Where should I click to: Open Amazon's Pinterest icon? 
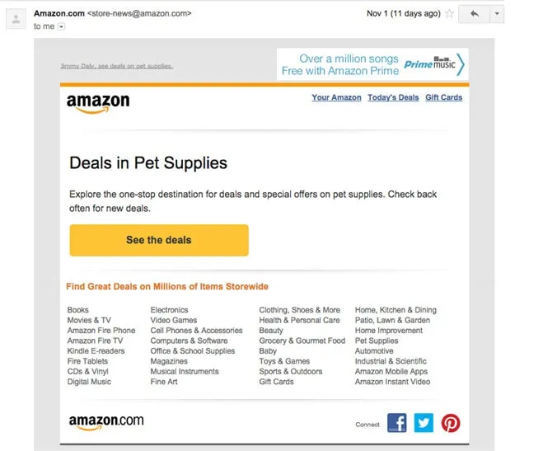pos(450,423)
